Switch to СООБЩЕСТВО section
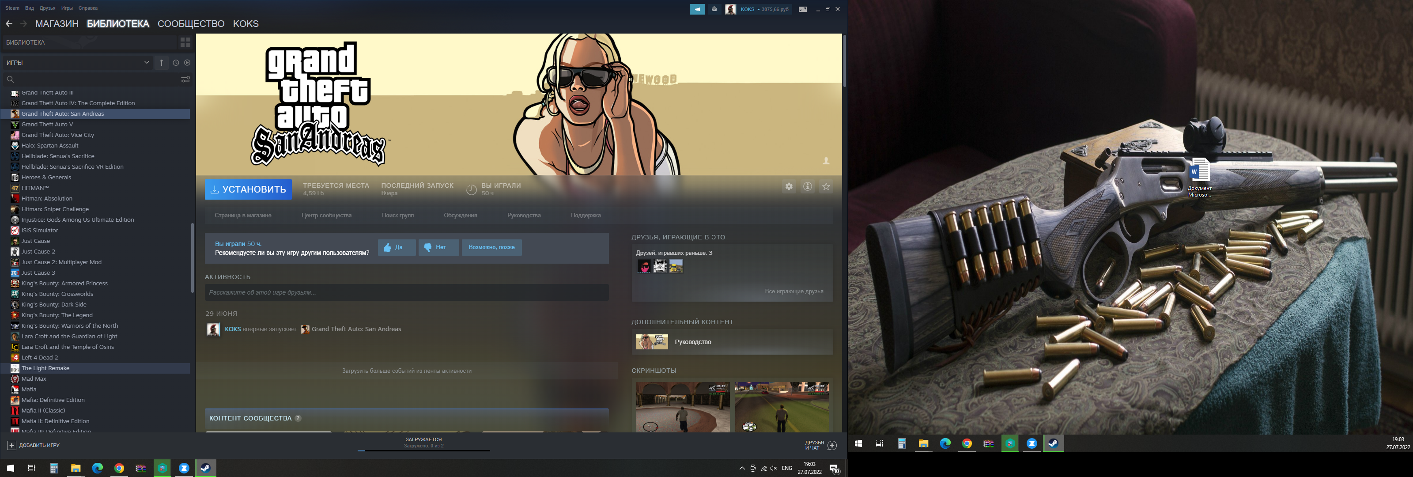This screenshot has width=1413, height=477. coord(191,23)
